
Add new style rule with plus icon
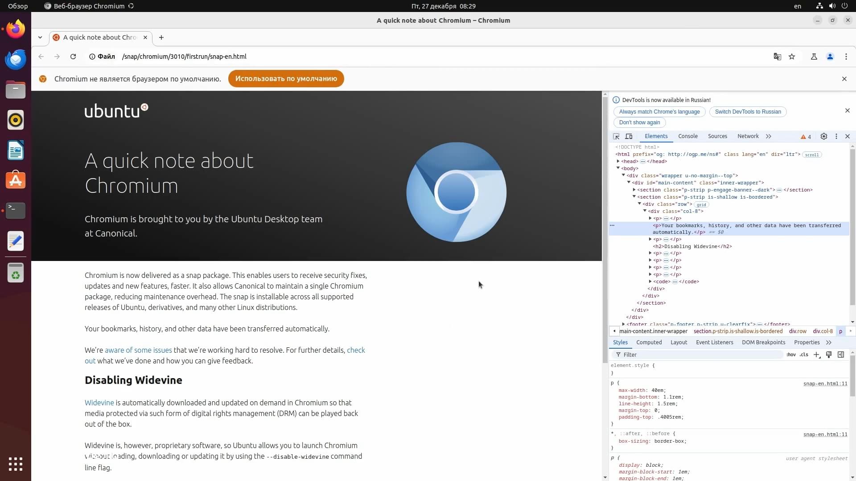817,355
